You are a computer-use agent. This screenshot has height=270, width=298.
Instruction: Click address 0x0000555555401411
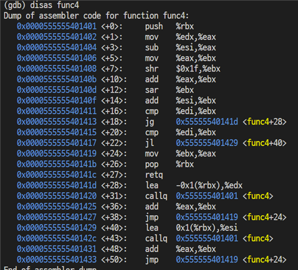coord(57,111)
